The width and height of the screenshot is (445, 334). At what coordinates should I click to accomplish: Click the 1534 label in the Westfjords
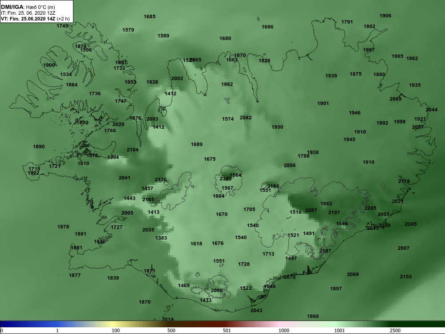coord(66,74)
